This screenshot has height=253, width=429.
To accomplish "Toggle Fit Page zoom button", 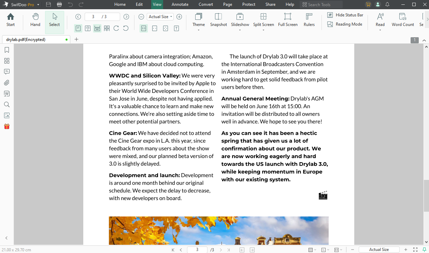I will tap(166, 28).
